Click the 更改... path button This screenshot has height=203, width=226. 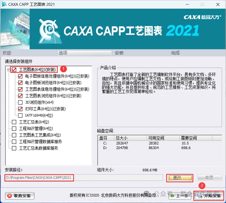click(180, 178)
